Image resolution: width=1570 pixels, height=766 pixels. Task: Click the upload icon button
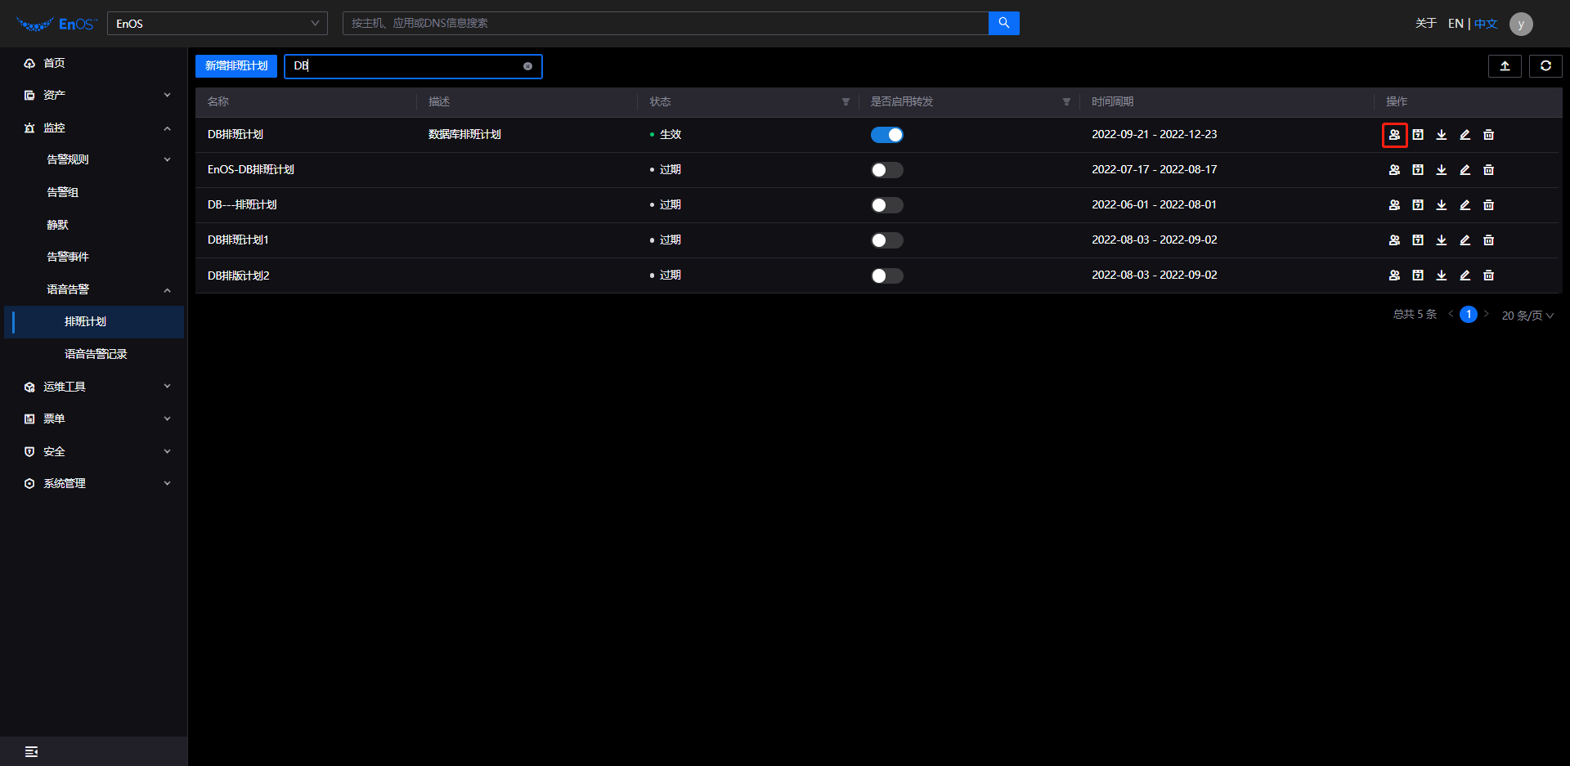pyautogui.click(x=1505, y=66)
